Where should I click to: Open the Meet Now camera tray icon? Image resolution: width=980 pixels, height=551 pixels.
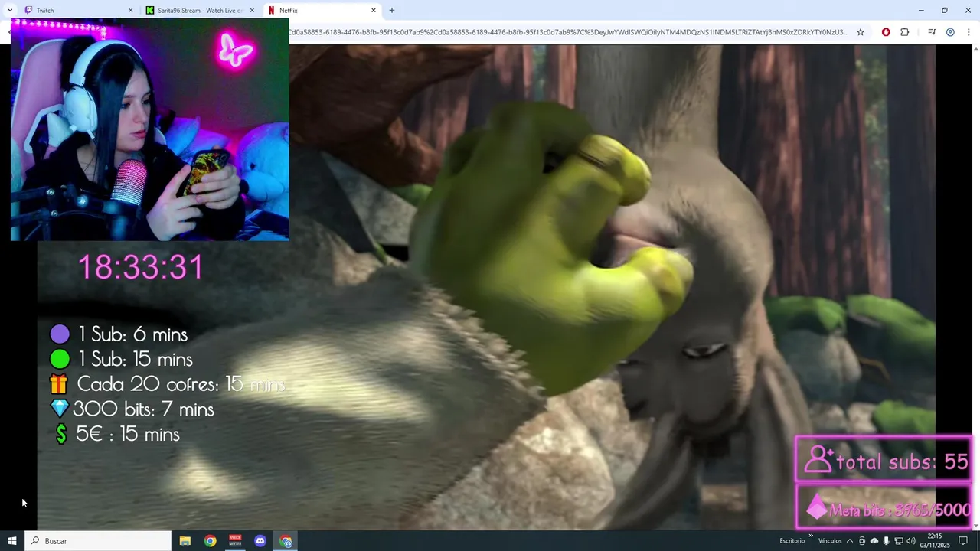(862, 541)
